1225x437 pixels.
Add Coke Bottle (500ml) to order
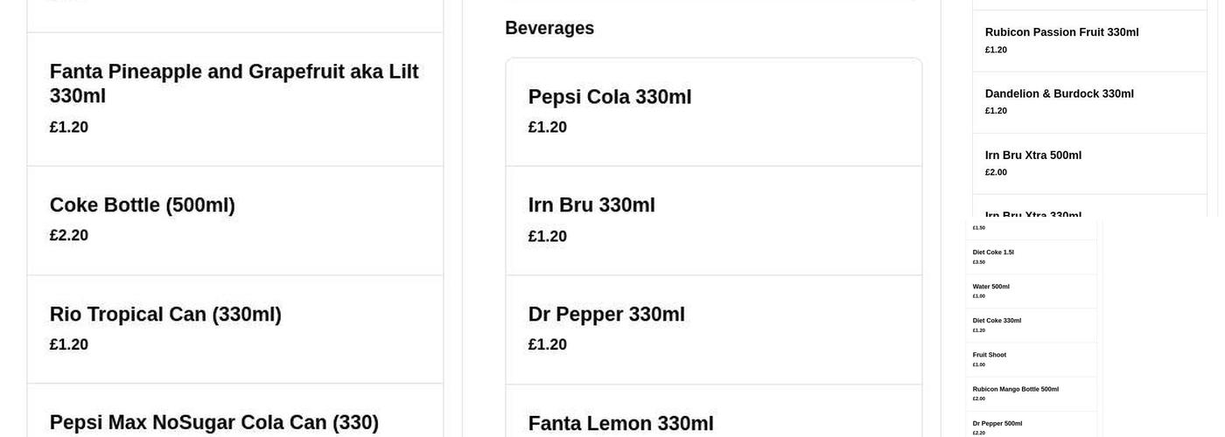pyautogui.click(x=142, y=205)
